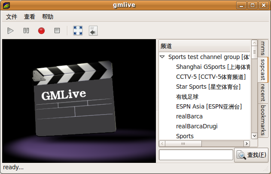This screenshot has width=271, height=174.
Task: Start playback with the Play button
Action: point(11,31)
